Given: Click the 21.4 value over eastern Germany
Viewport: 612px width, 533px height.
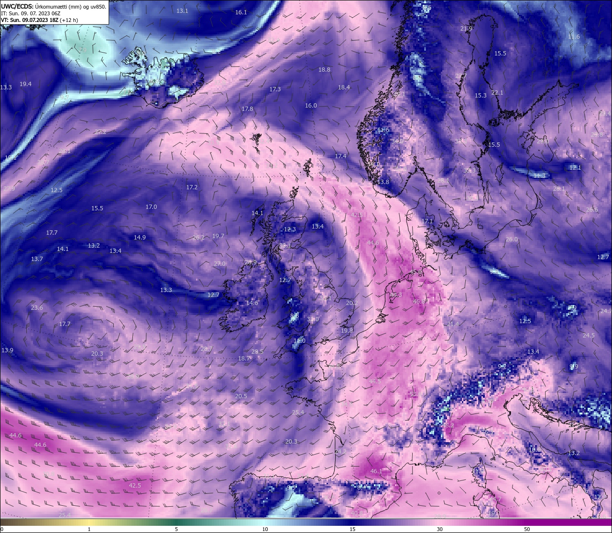Looking at the screenshot, I should tap(453, 324).
